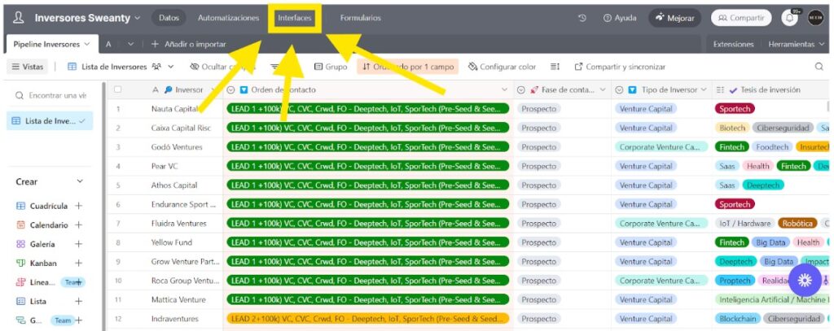This screenshot has width=834, height=331.
Task: Tick the select-all checkbox in header row
Action: [x=118, y=90]
